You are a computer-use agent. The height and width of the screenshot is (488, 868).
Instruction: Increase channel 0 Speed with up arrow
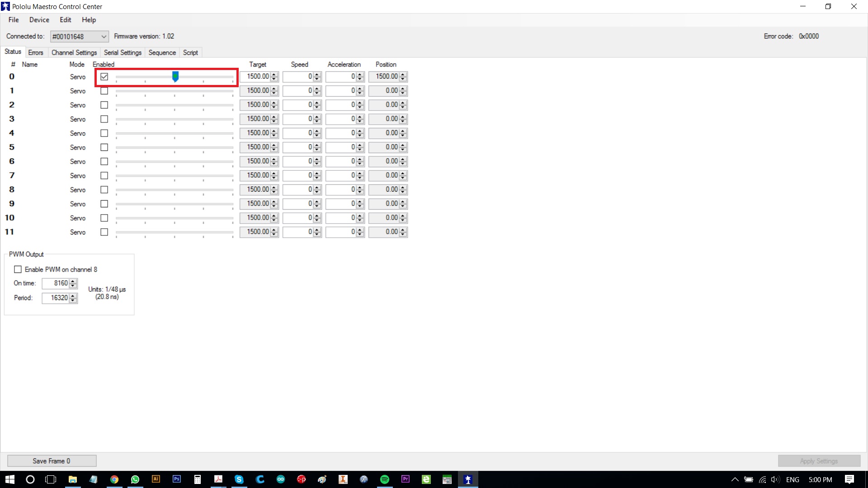pyautogui.click(x=317, y=75)
